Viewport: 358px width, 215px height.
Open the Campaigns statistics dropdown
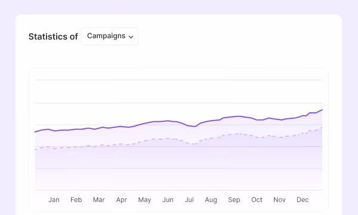coord(110,36)
